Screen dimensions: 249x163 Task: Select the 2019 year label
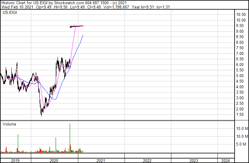[15, 161]
